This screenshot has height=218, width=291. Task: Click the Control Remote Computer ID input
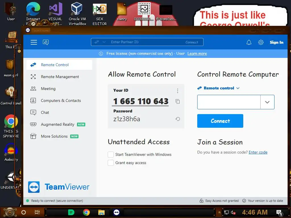229,102
